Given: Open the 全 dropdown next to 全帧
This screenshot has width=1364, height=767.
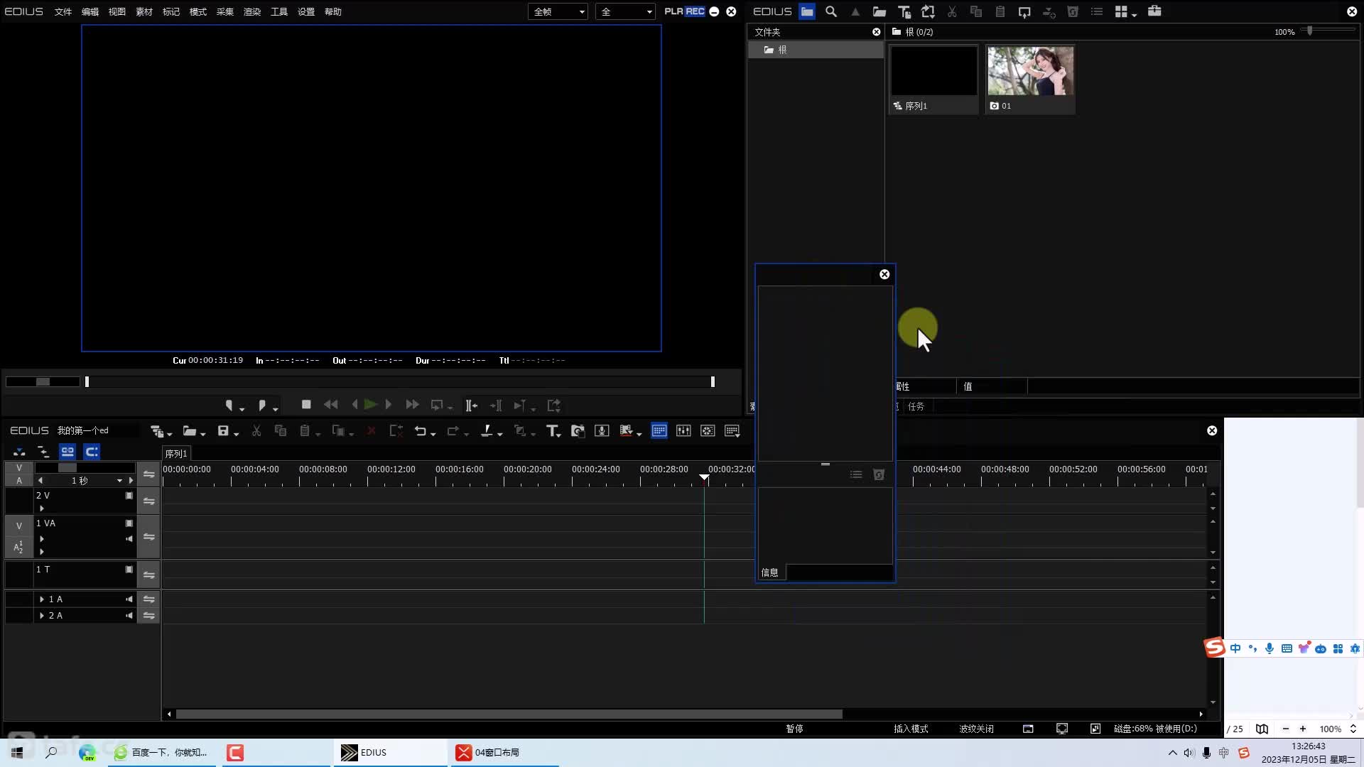Looking at the screenshot, I should [x=625, y=11].
